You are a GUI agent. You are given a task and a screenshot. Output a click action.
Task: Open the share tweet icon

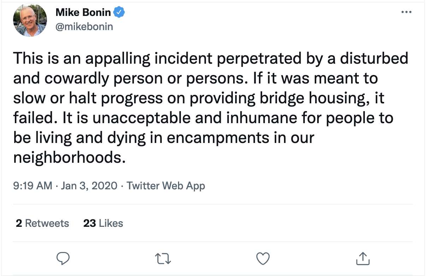[x=363, y=259]
